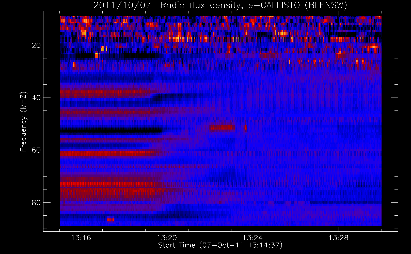
Task: Click the 40 MHz frequency tick label
Action: coord(36,98)
